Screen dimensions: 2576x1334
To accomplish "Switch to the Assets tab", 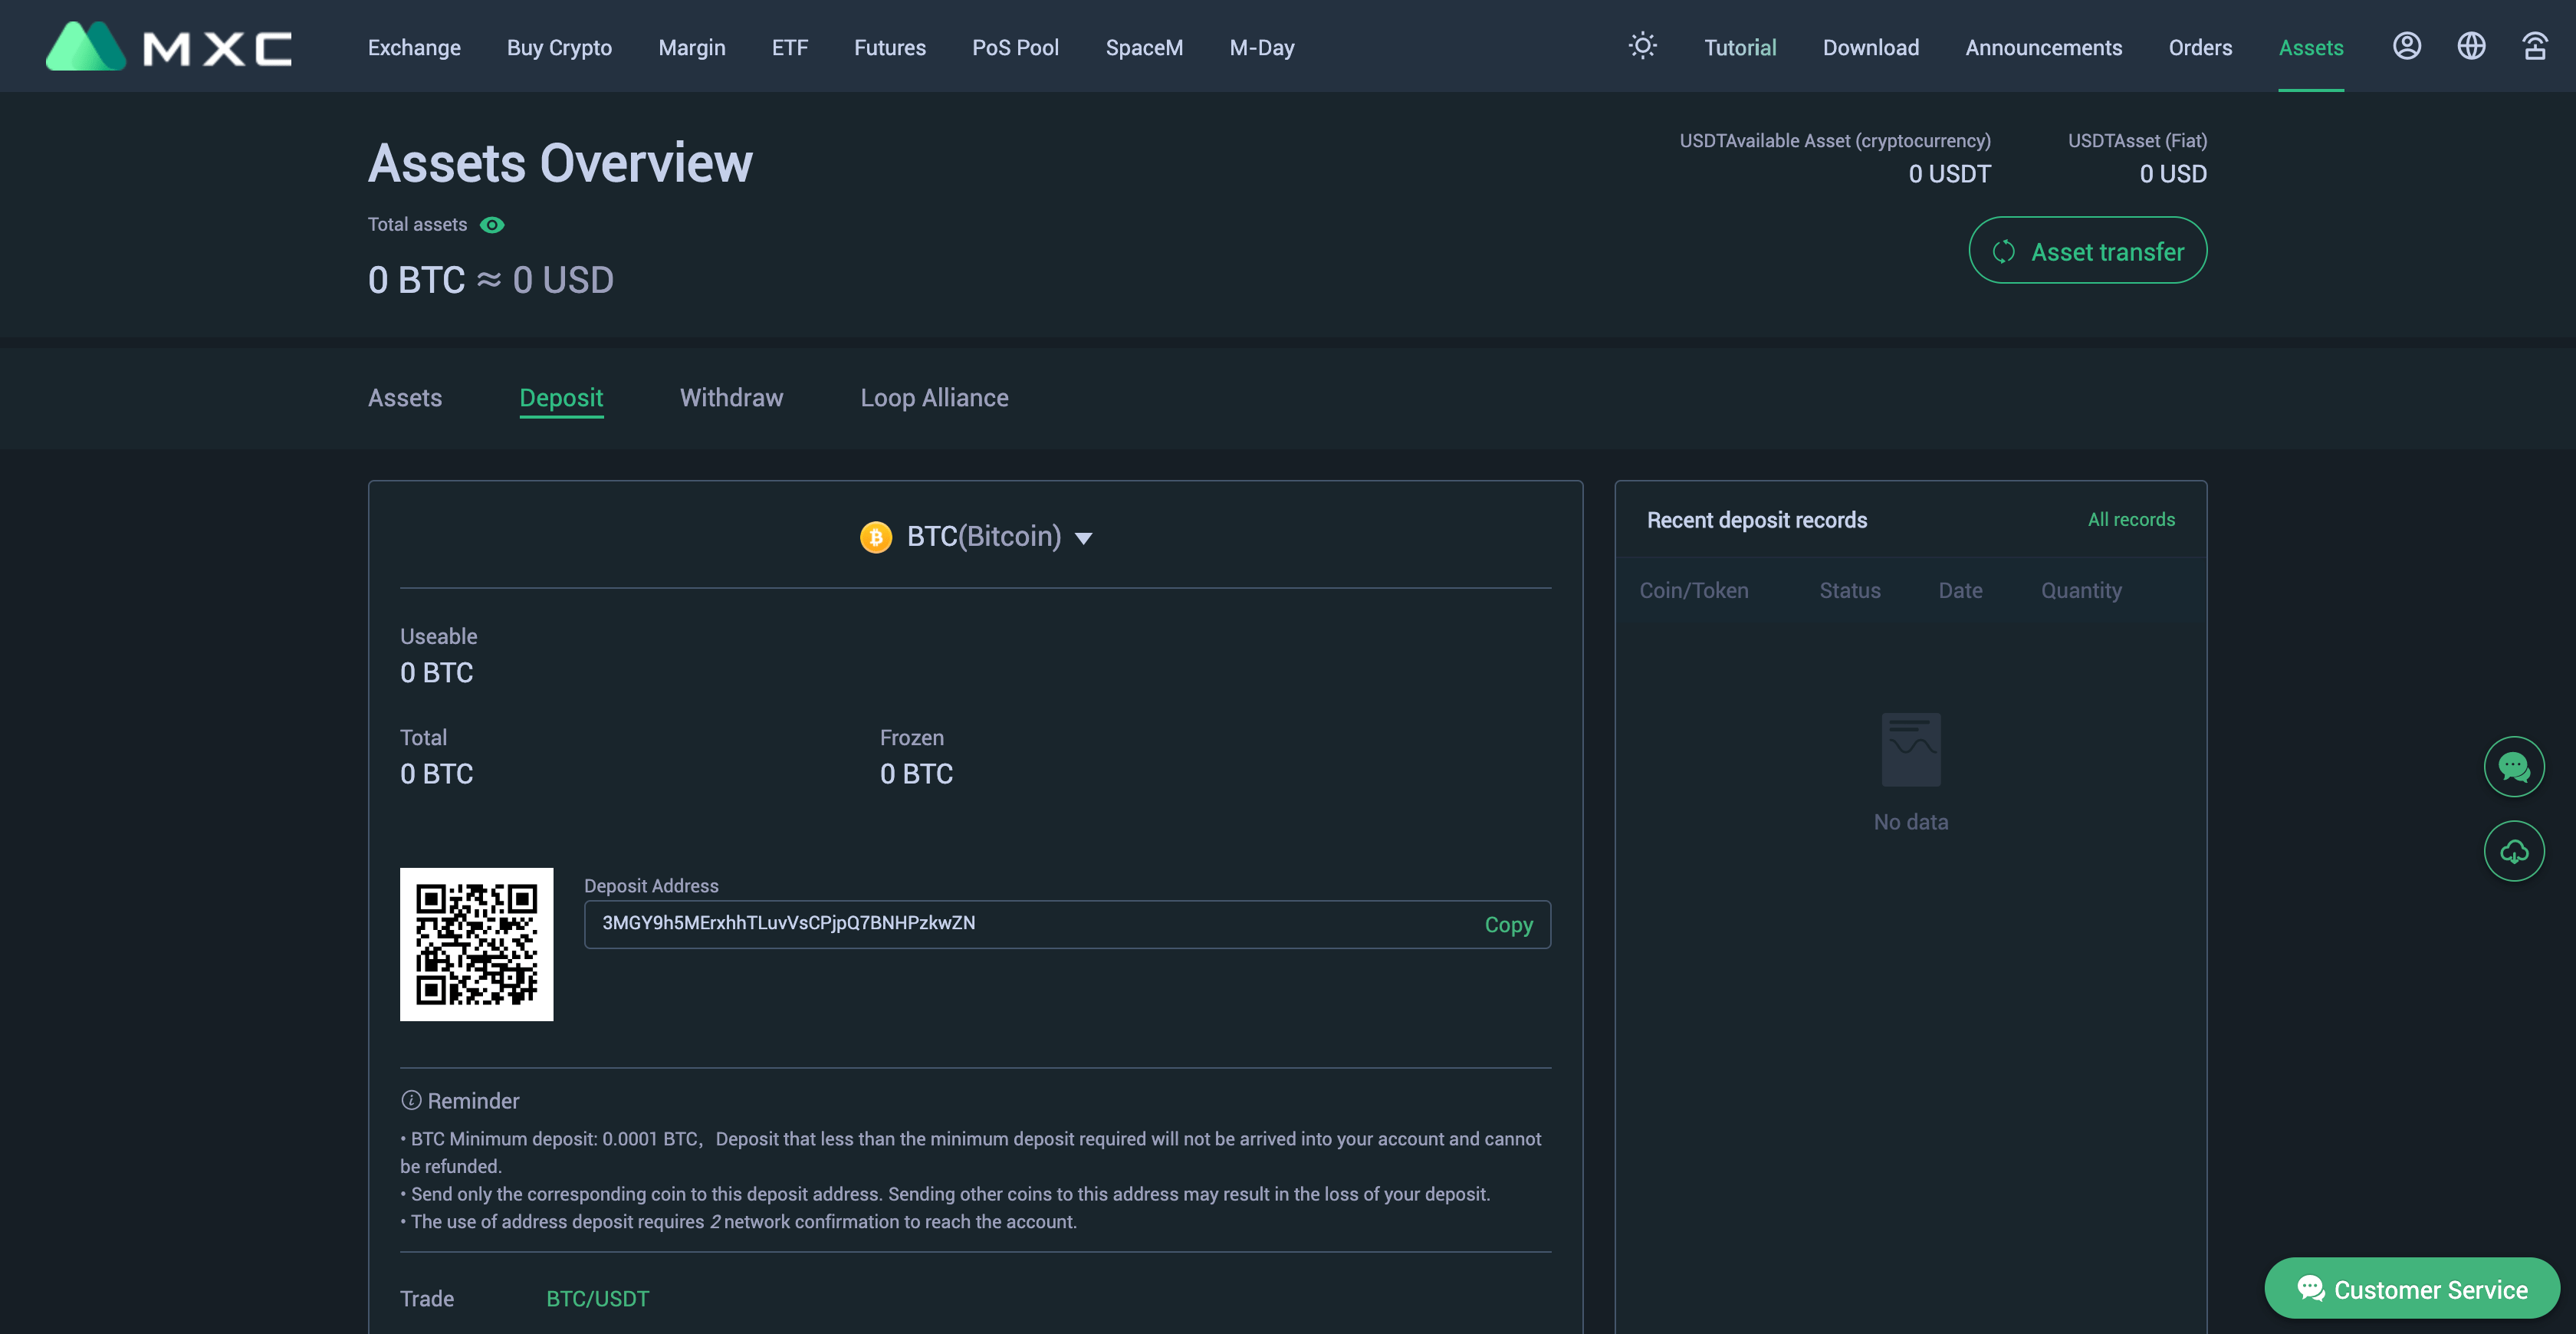I will point(405,396).
